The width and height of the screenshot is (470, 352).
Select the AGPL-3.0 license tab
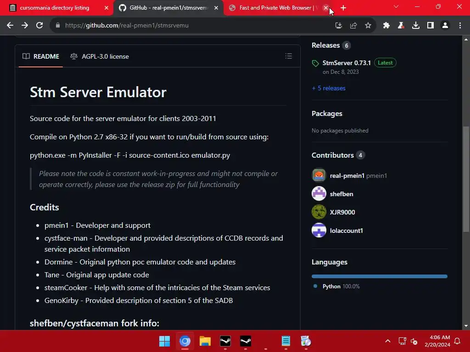click(x=100, y=56)
